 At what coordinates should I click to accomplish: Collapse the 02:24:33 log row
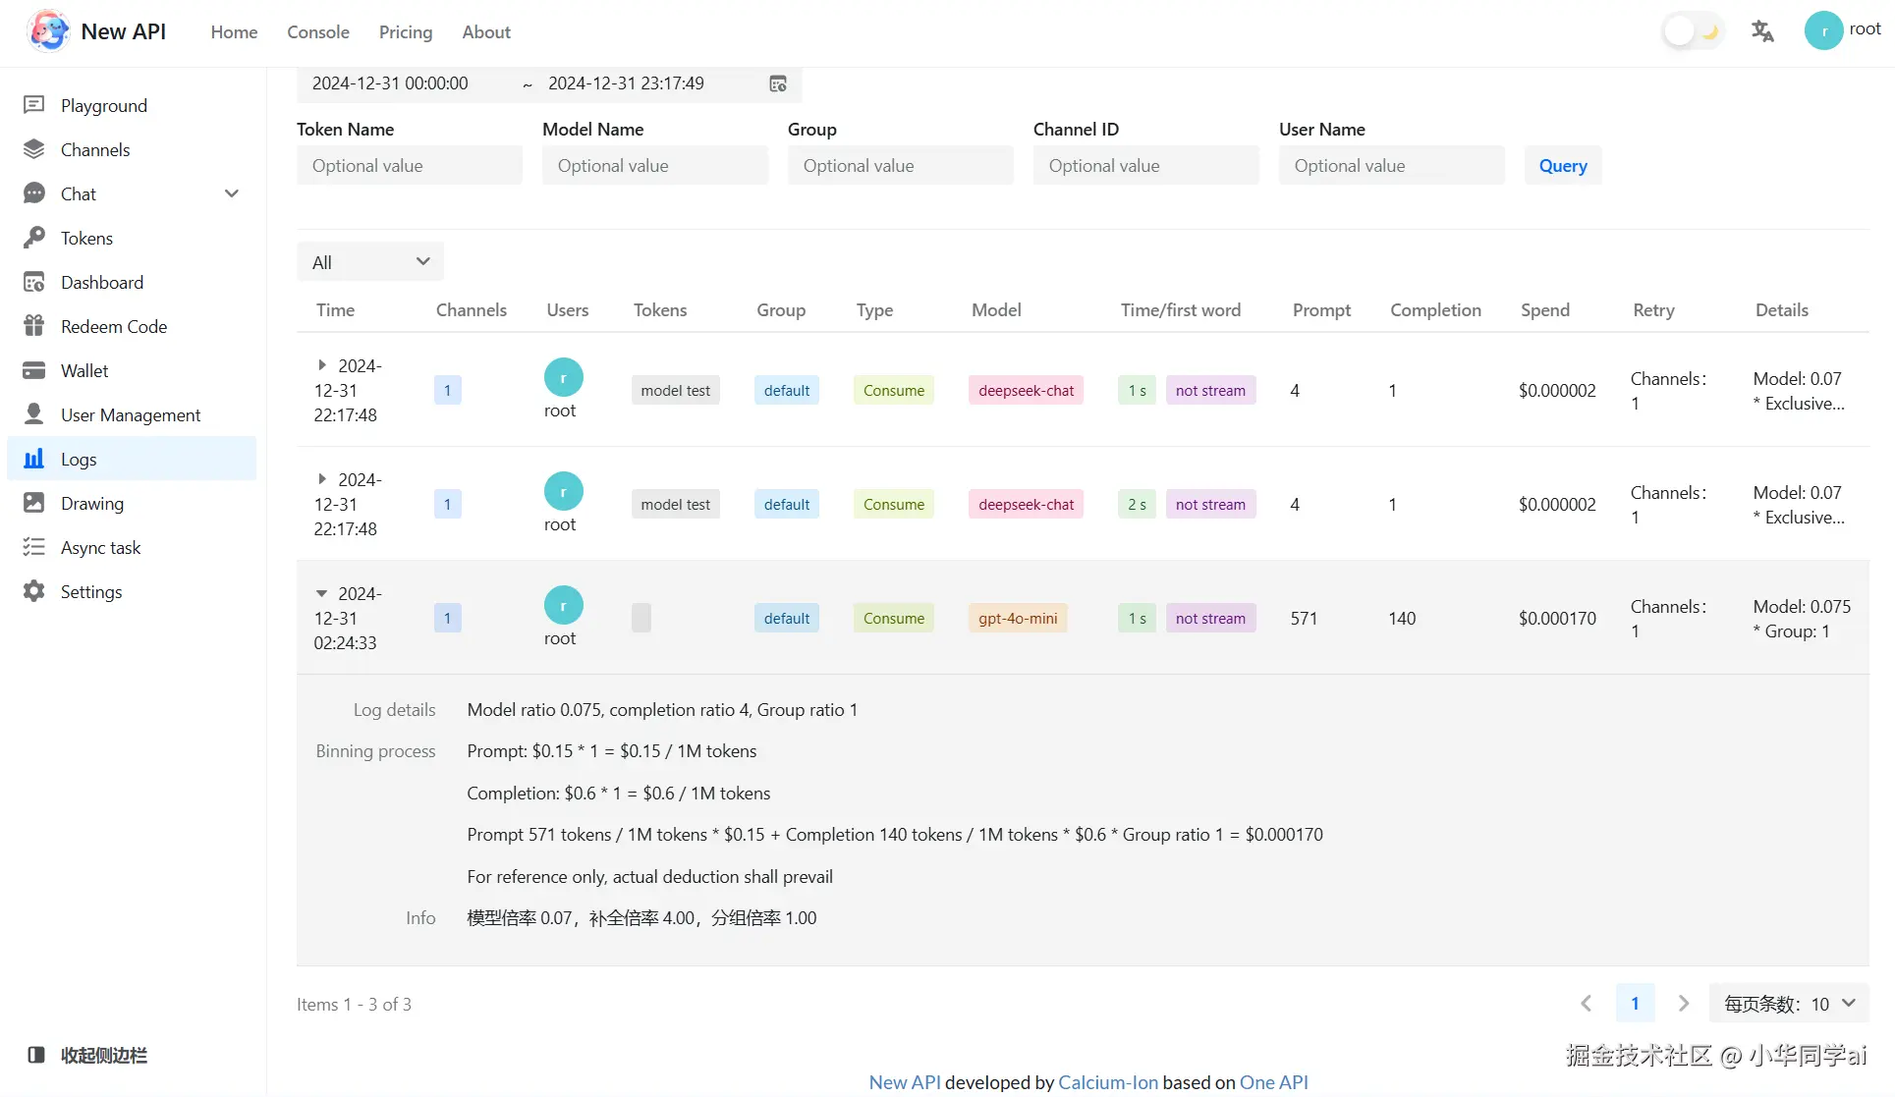click(321, 593)
